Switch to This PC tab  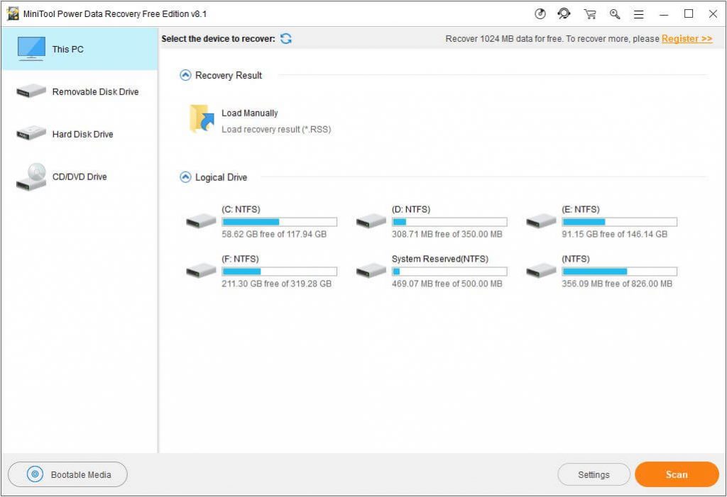pyautogui.click(x=80, y=49)
